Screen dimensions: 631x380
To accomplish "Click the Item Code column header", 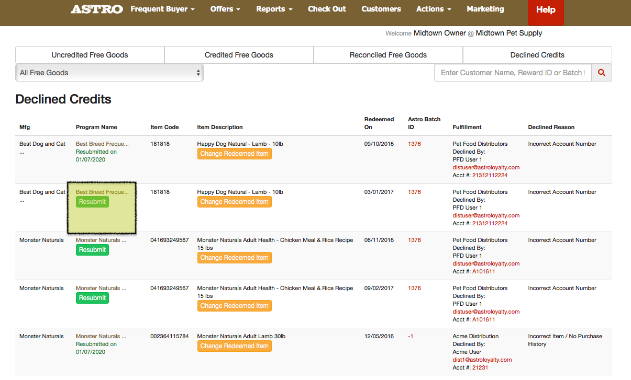I will coord(164,127).
